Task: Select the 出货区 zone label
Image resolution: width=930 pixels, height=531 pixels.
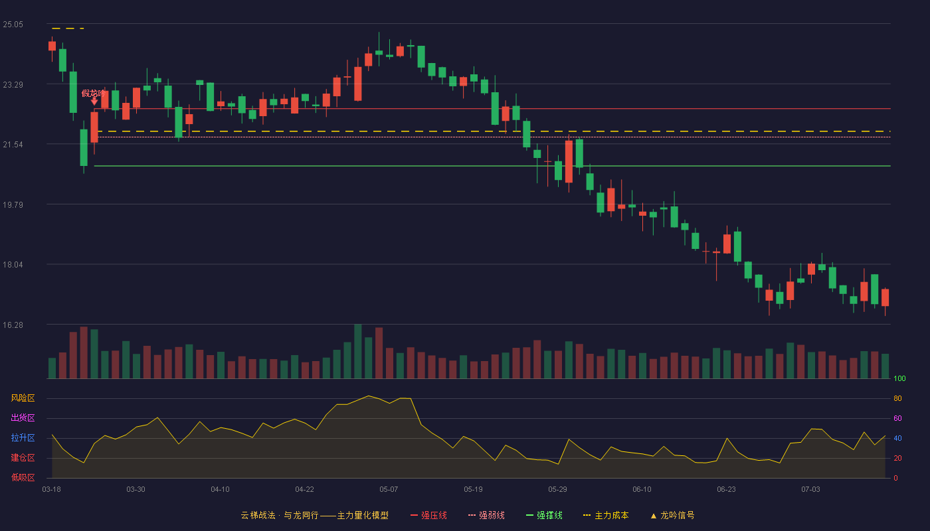Action: (23, 418)
